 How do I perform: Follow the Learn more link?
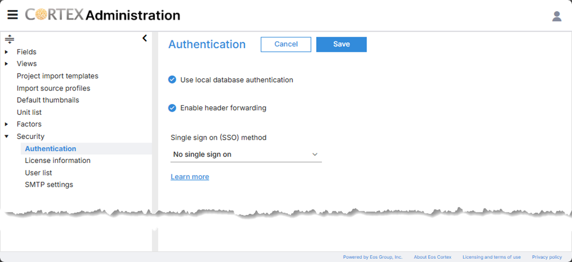click(x=190, y=177)
